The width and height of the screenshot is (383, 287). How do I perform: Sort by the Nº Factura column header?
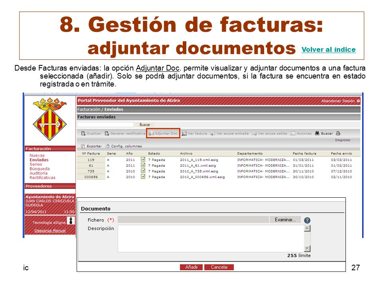(x=91, y=153)
